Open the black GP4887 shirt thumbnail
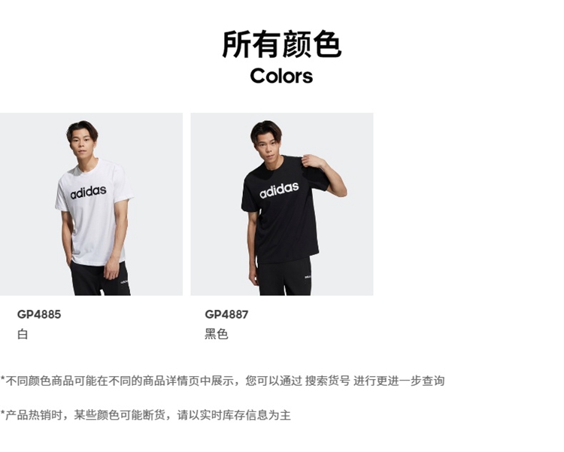Screen dimensions: 564x452 pos(282,204)
